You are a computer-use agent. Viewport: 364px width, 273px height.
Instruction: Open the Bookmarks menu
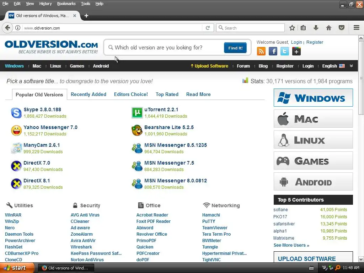66,4
